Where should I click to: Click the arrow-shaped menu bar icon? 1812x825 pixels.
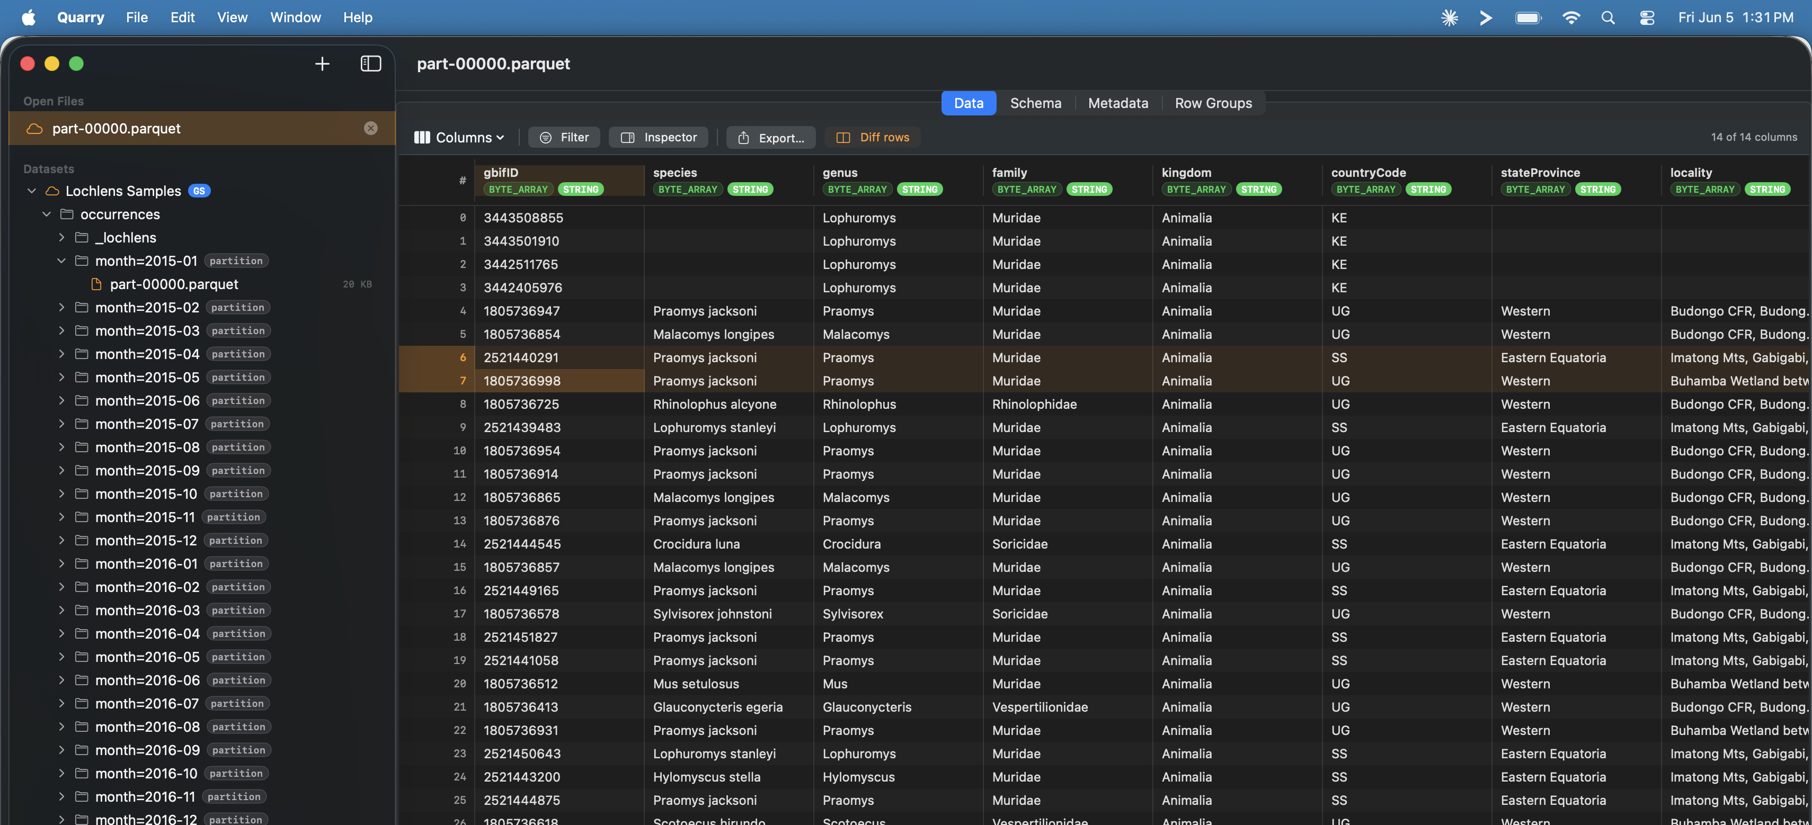pos(1486,17)
